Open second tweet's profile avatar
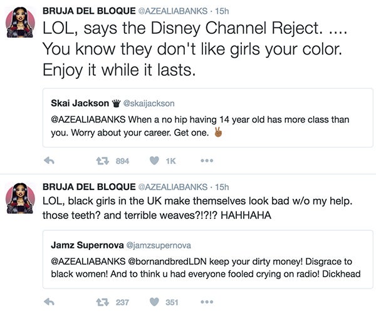The image size is (376, 315). pos(20,199)
